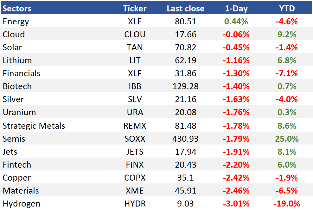
Task: Click the XLE ticker cell
Action: (x=135, y=22)
